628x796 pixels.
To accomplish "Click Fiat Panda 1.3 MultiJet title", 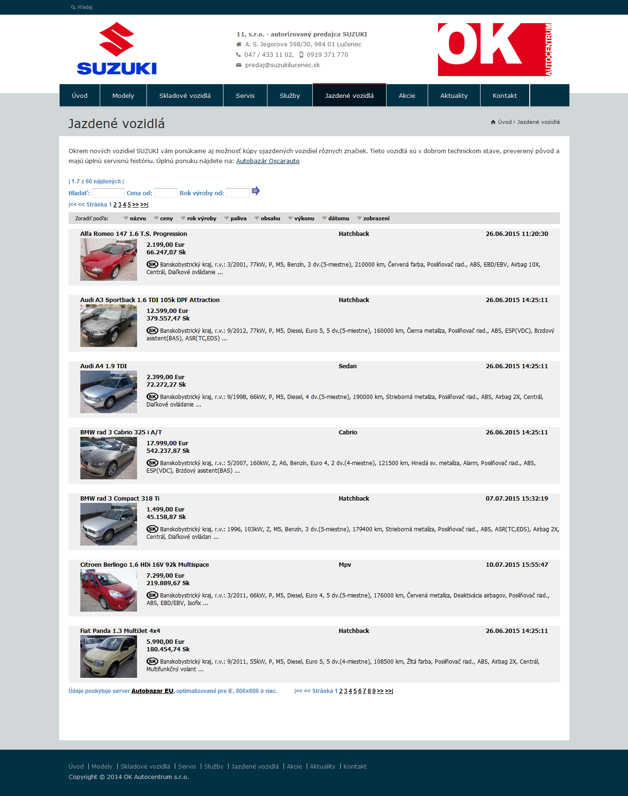I will pyautogui.click(x=120, y=631).
